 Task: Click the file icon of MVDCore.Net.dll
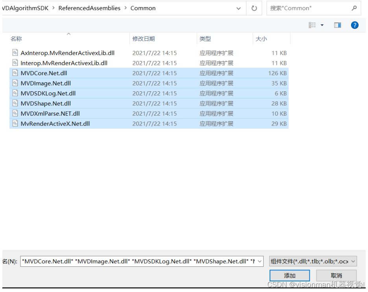click(x=15, y=73)
